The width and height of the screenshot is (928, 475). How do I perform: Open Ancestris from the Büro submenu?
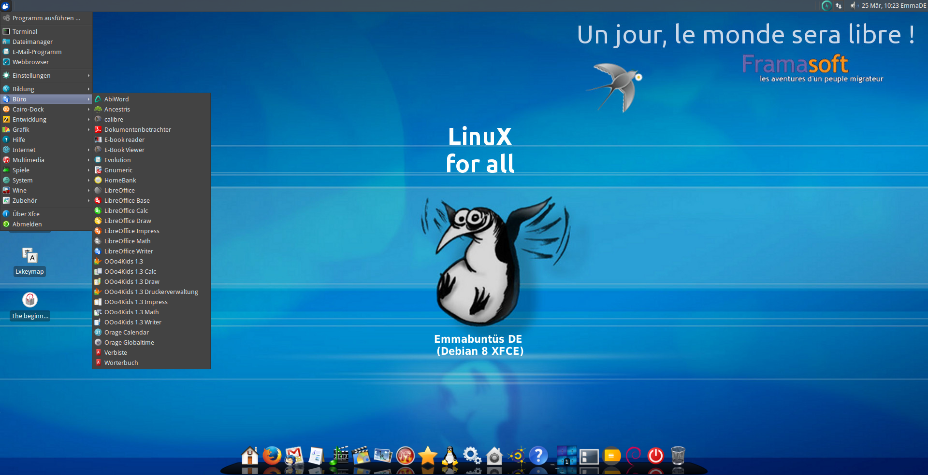point(151,109)
